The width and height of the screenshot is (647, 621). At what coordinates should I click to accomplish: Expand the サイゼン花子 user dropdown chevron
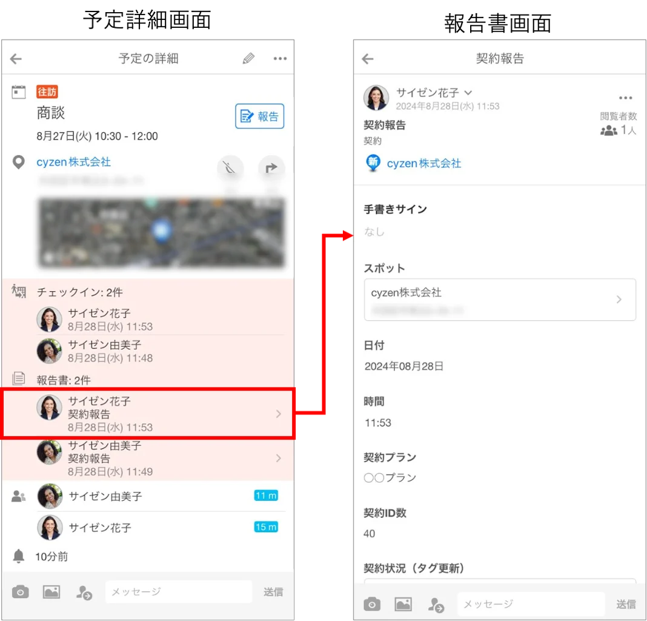click(468, 93)
